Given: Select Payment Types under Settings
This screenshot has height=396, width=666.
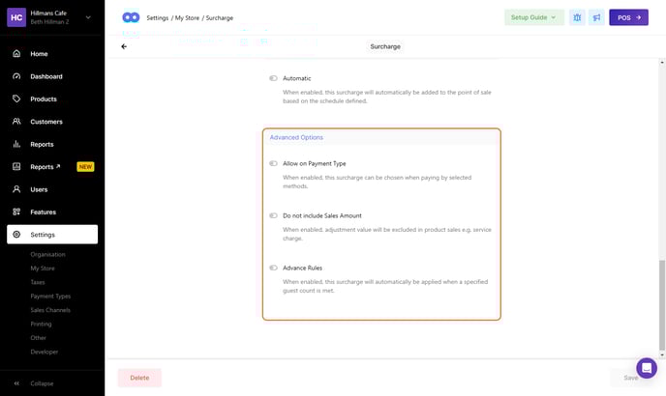Looking at the screenshot, I should pyautogui.click(x=50, y=296).
